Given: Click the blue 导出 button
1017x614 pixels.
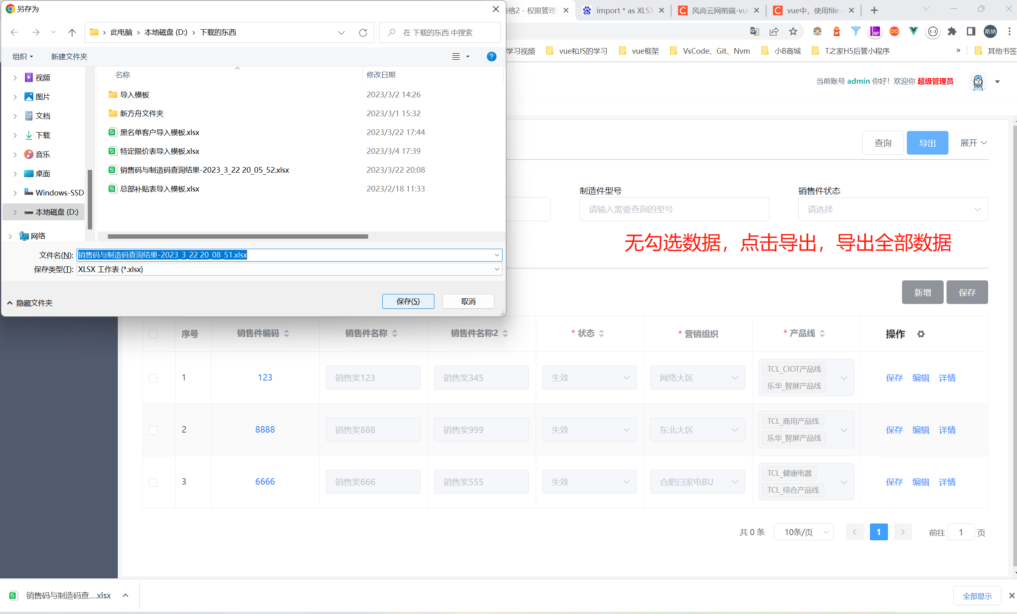Looking at the screenshot, I should pyautogui.click(x=927, y=143).
